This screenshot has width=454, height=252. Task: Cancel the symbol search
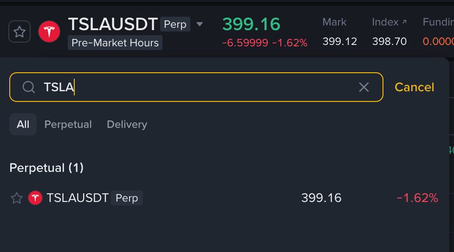click(x=414, y=87)
